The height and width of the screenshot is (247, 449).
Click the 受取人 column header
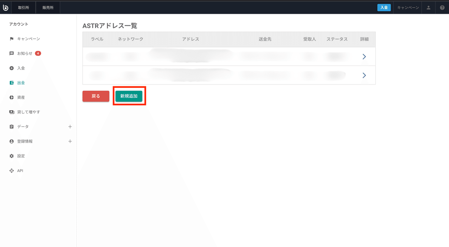(x=309, y=39)
